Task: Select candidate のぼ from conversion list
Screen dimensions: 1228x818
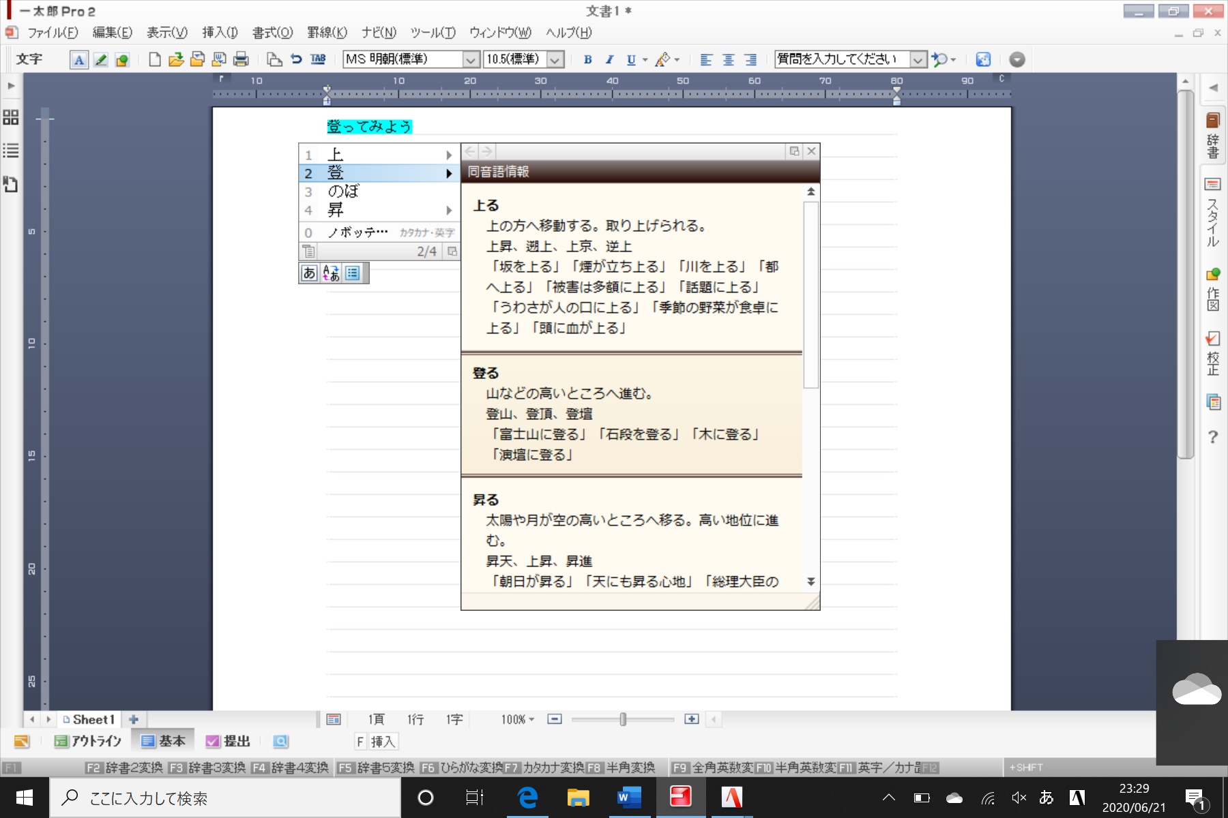Action: [379, 192]
